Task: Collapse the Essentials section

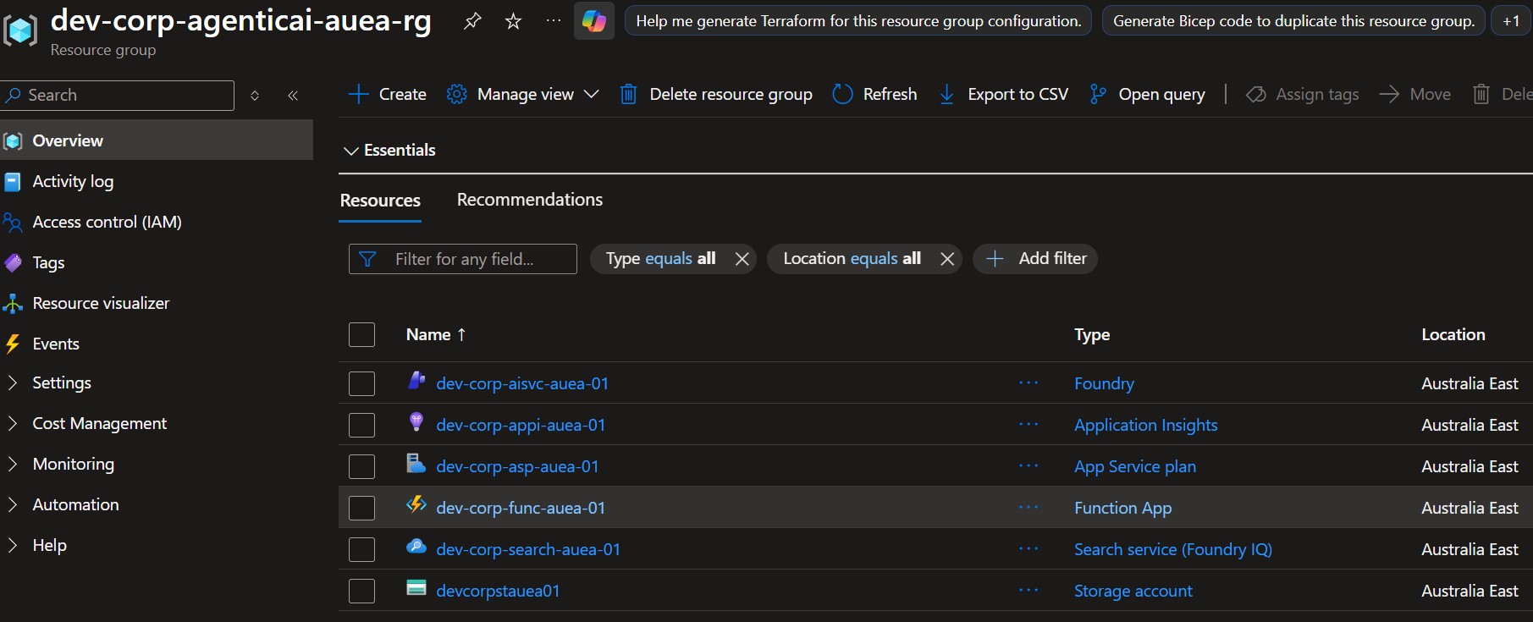Action: click(x=389, y=150)
